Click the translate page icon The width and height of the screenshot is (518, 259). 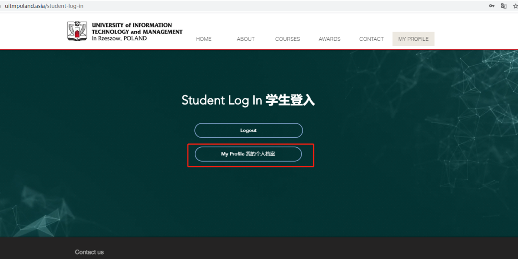504,6
